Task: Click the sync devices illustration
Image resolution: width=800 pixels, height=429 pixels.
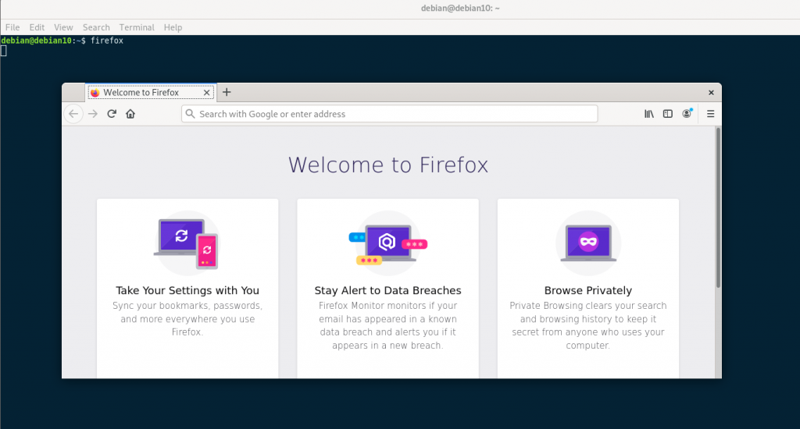Action: (187, 243)
